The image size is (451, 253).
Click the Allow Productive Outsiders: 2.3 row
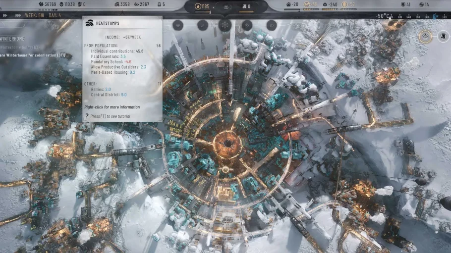pos(118,67)
